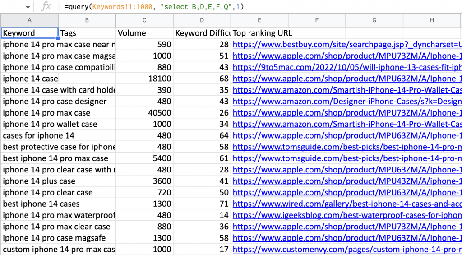
Task: Select the difficulty cell 64
Action: 202,135
